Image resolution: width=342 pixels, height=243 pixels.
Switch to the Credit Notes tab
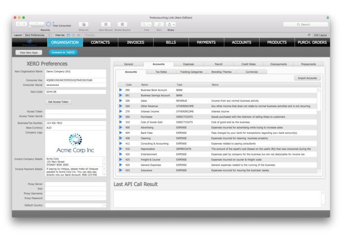(249, 64)
